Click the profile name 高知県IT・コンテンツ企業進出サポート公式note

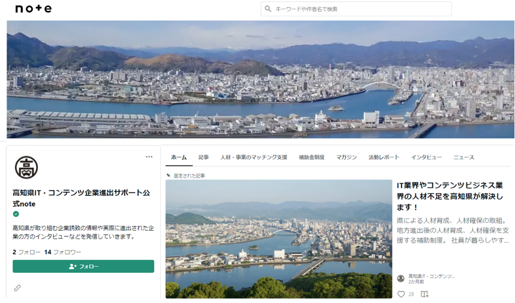[81, 198]
